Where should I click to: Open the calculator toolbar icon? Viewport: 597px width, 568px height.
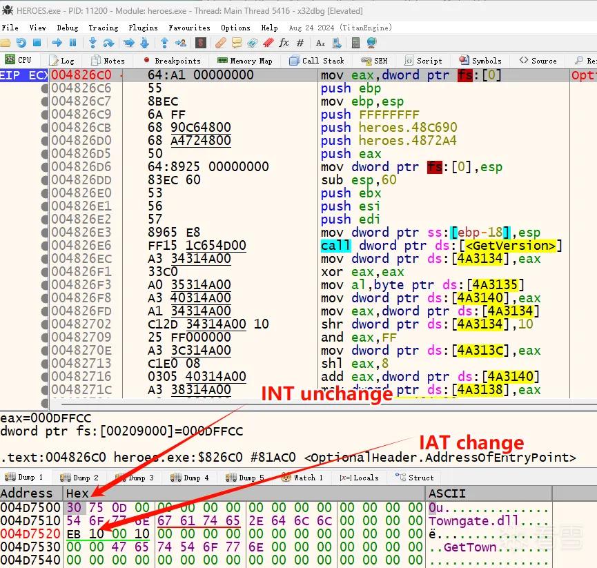coord(355,43)
